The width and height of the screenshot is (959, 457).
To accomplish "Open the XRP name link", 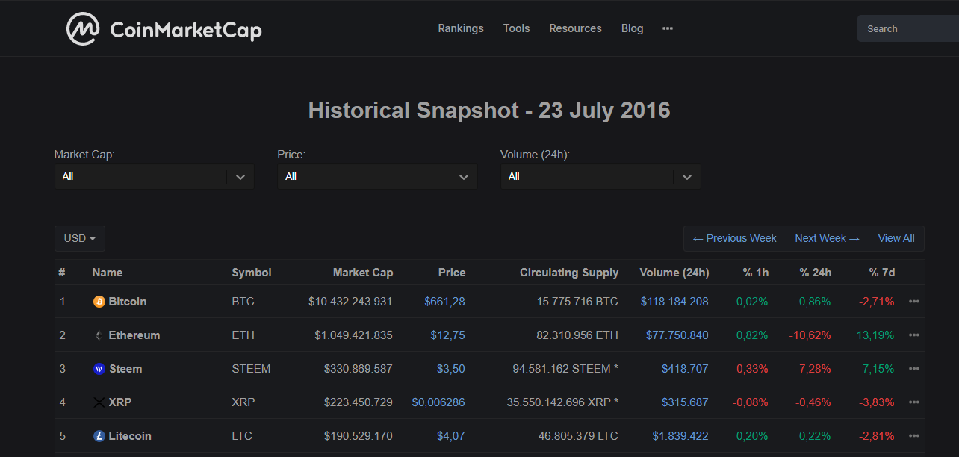I will coord(120,402).
